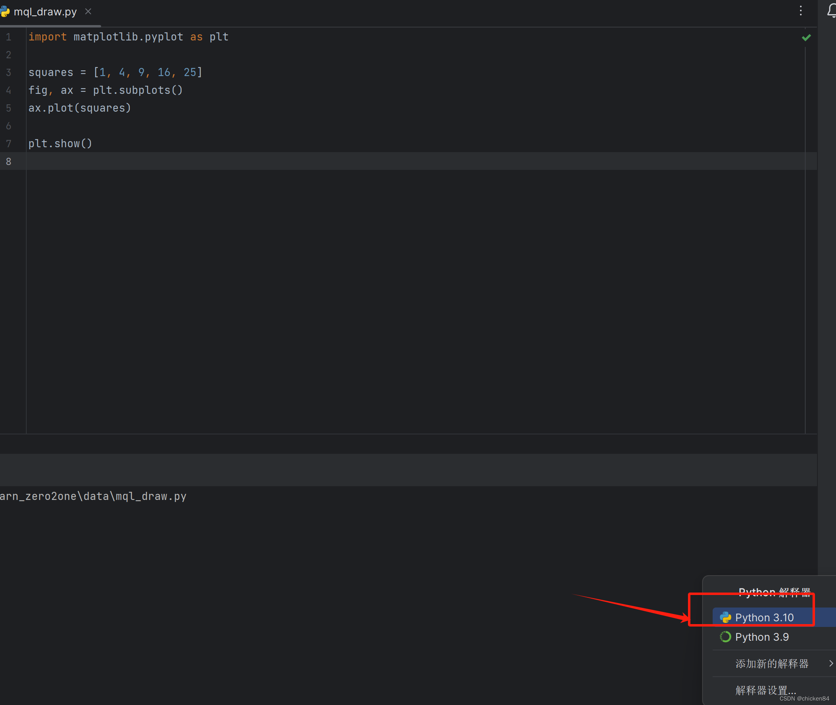This screenshot has width=836, height=705.
Task: Click the green inspection checkmark indicator
Action: click(806, 37)
